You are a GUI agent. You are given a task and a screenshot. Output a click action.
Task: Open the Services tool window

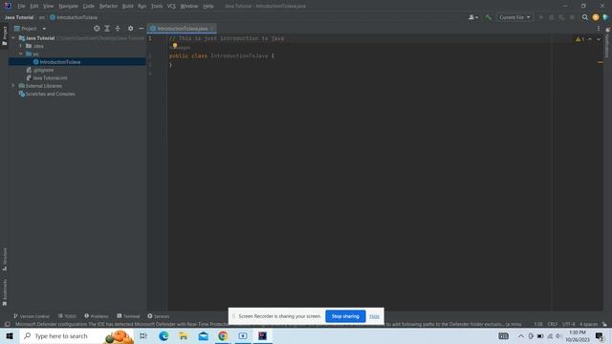click(x=159, y=316)
